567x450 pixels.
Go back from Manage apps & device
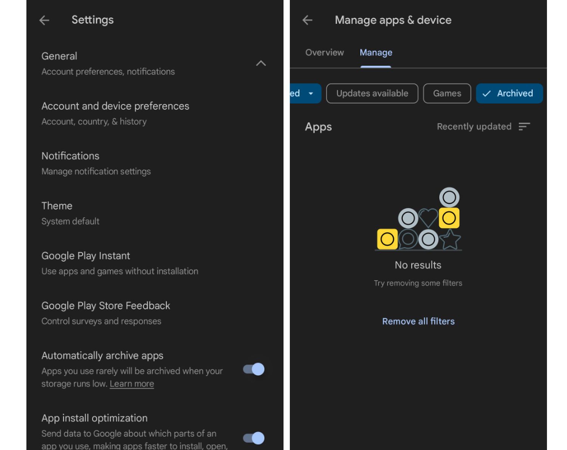307,20
